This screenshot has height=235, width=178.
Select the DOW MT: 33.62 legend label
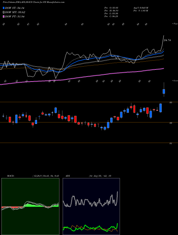click(x=15, y=12)
